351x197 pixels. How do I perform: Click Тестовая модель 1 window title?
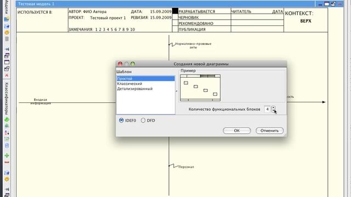point(36,4)
